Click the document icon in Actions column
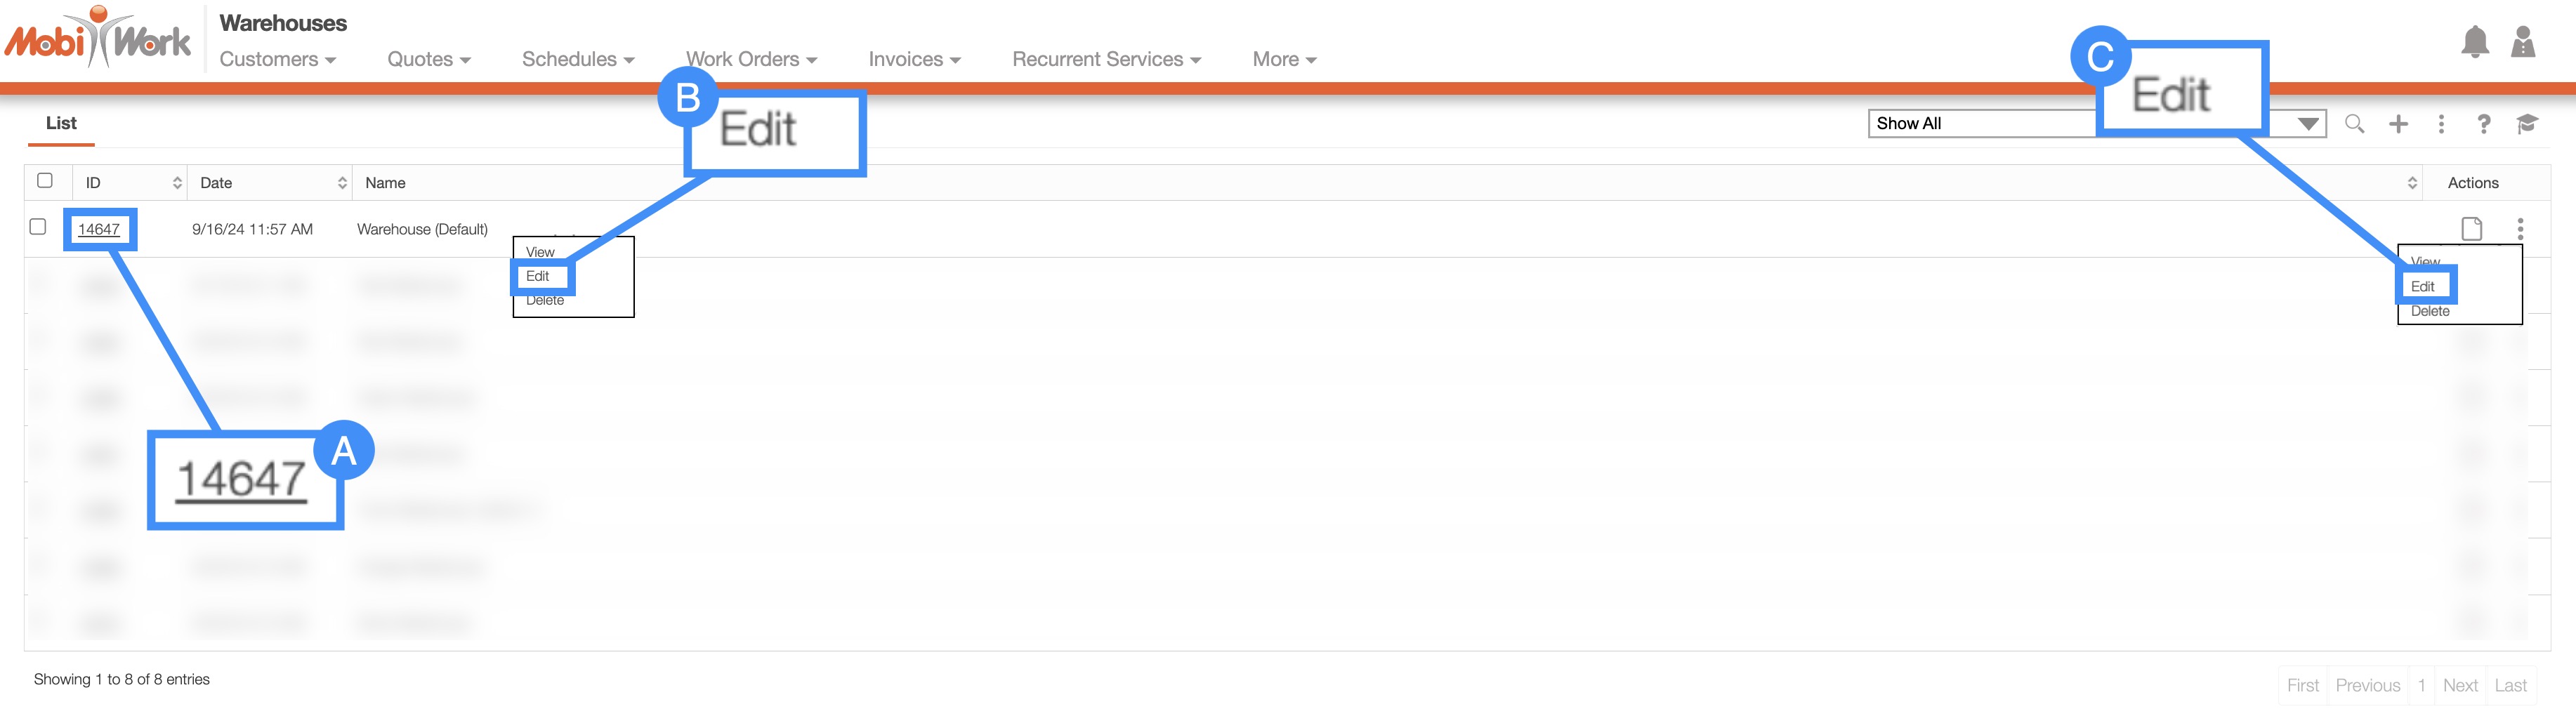 2471,229
